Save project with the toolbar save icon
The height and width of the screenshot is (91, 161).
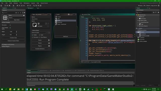(10, 6)
